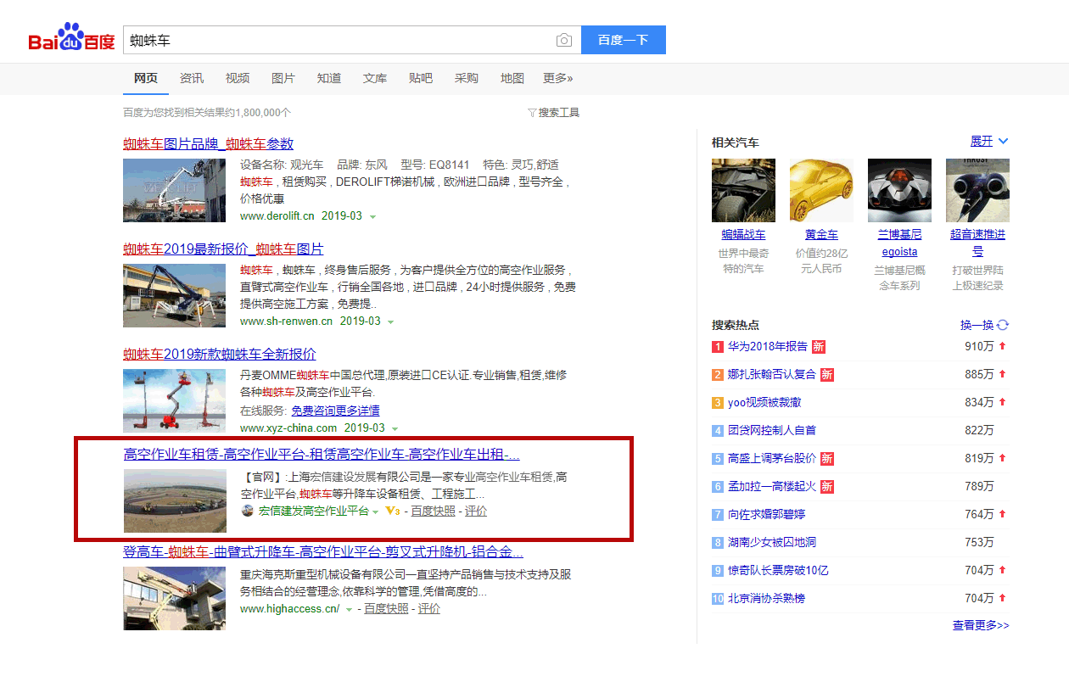Open dropdown arrow next to www.sh-renwen.cn
The height and width of the screenshot is (682, 1069).
click(x=391, y=322)
